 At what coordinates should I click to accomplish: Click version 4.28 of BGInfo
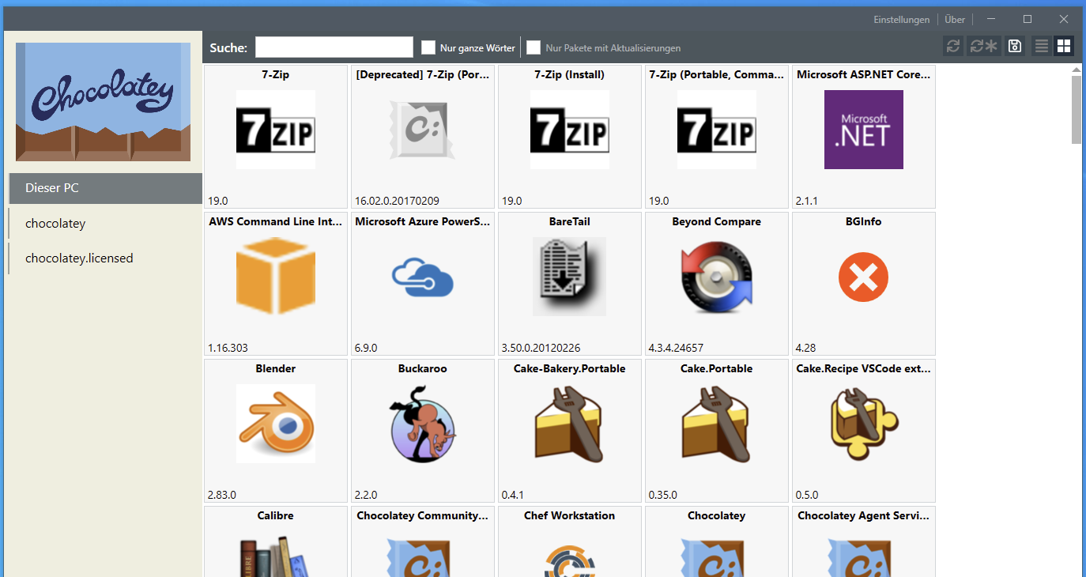tap(805, 348)
